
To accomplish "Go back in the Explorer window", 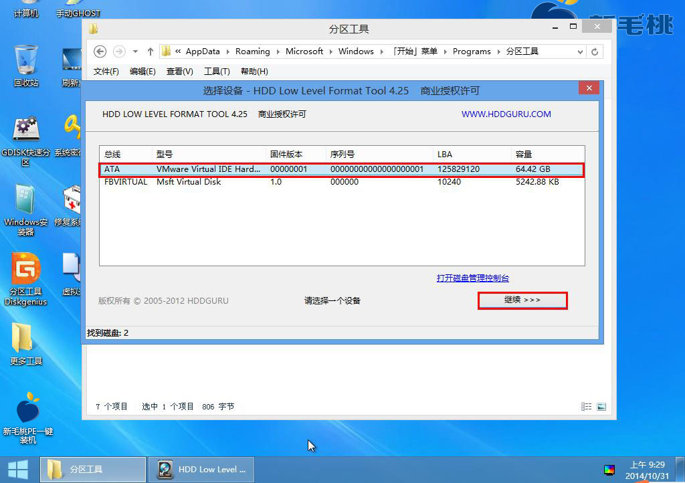I will pyautogui.click(x=100, y=52).
